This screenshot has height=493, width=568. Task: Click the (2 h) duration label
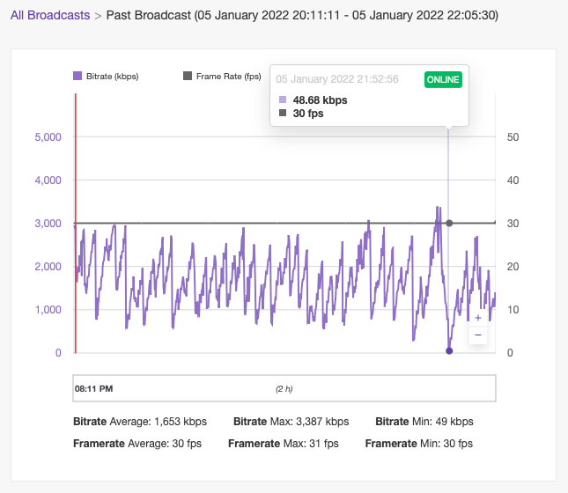click(284, 388)
